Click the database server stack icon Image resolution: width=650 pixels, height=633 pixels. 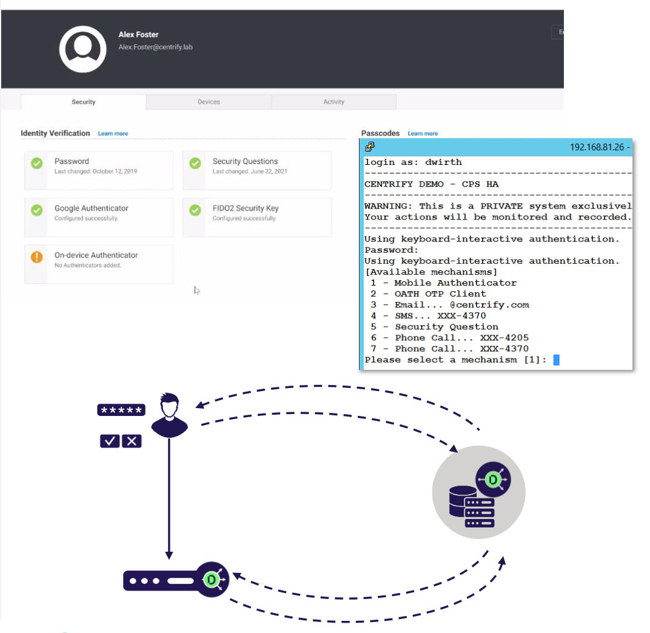pos(472,506)
